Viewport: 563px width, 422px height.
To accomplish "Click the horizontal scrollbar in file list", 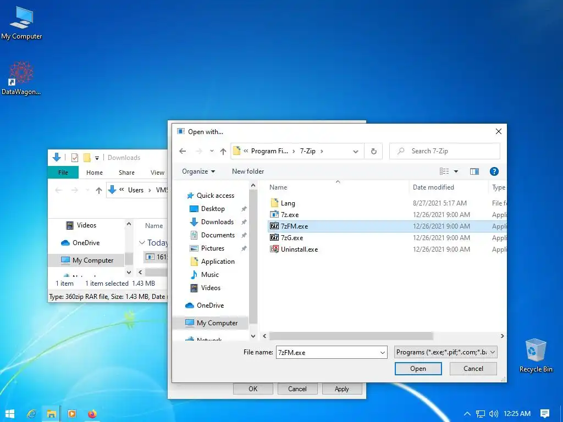I will pyautogui.click(x=351, y=336).
